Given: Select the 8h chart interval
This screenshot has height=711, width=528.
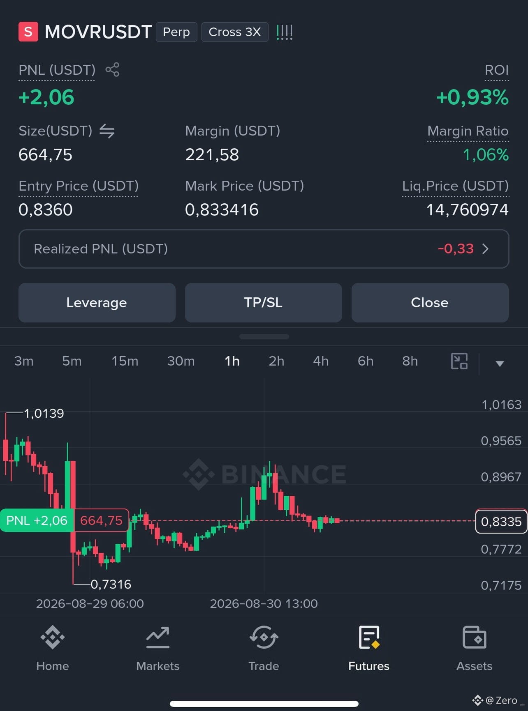Looking at the screenshot, I should (x=410, y=361).
